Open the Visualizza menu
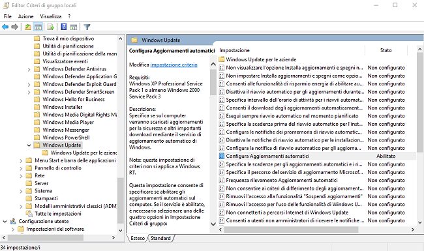The width and height of the screenshot is (424, 251). tap(51, 16)
